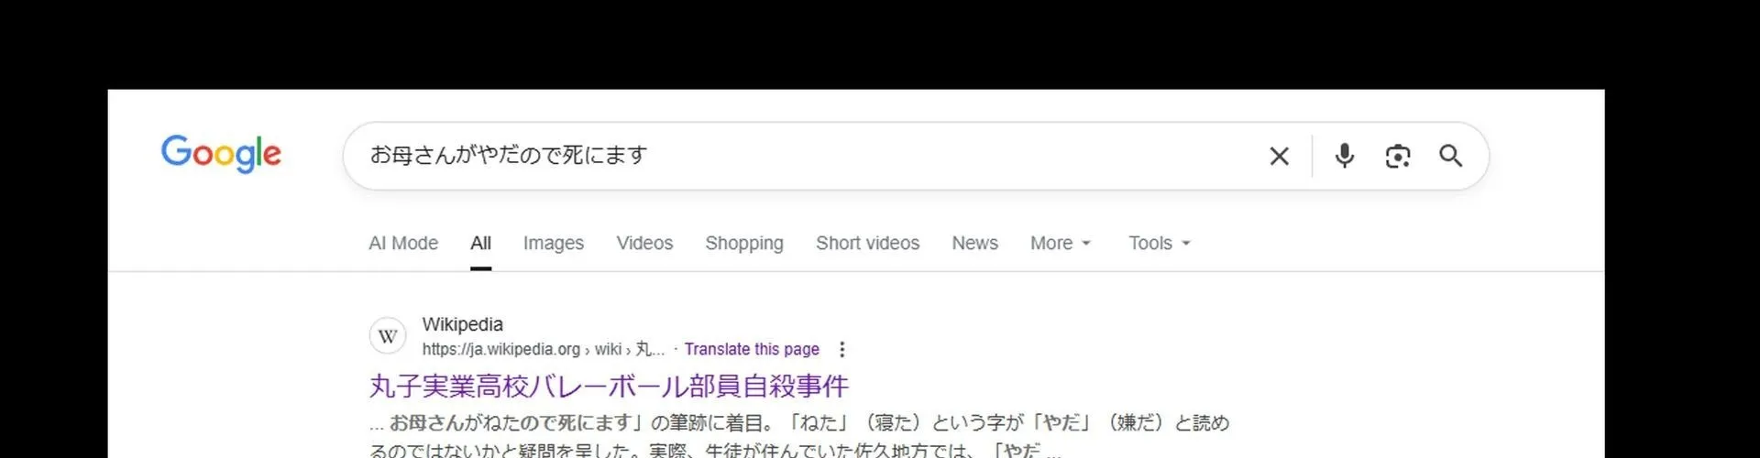
Task: Open the Tools dropdown
Action: [x=1160, y=243]
